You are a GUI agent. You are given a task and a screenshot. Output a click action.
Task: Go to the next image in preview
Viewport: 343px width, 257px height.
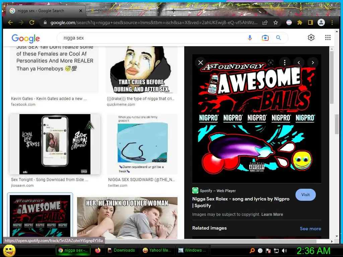click(313, 63)
